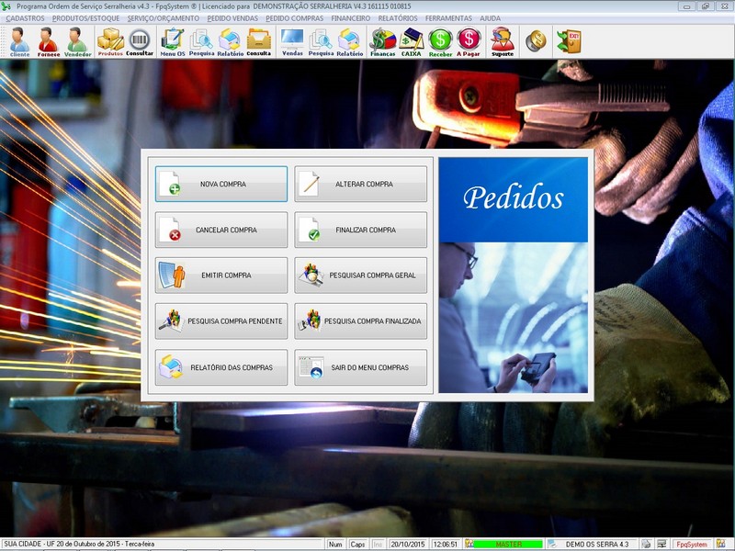Open the Finanças chart icon

pos(383,41)
